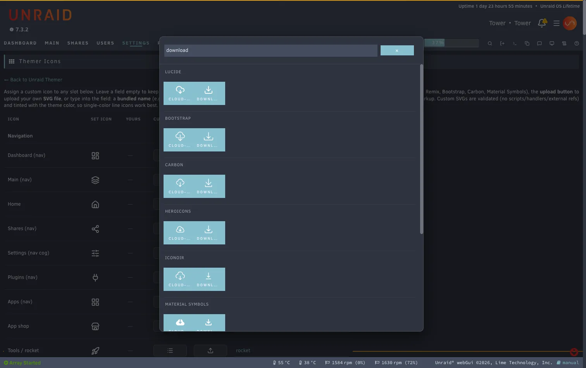
Task: Click the feedback speech-bubble icon
Action: [x=539, y=43]
